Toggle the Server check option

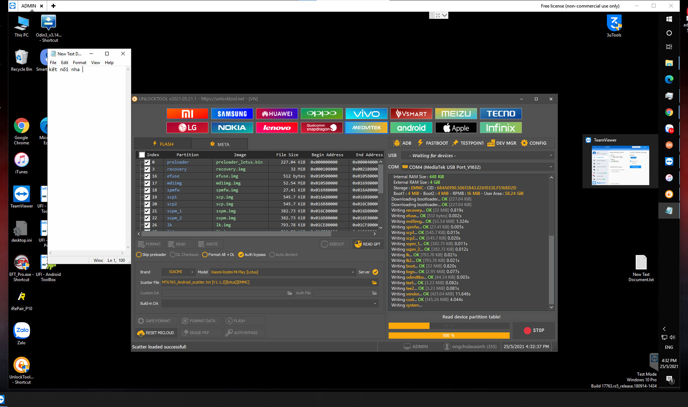pyautogui.click(x=375, y=272)
